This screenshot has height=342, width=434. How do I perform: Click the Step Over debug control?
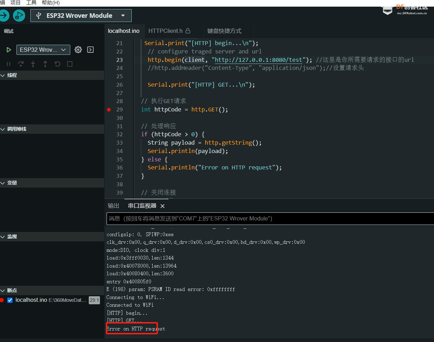[x=21, y=64]
